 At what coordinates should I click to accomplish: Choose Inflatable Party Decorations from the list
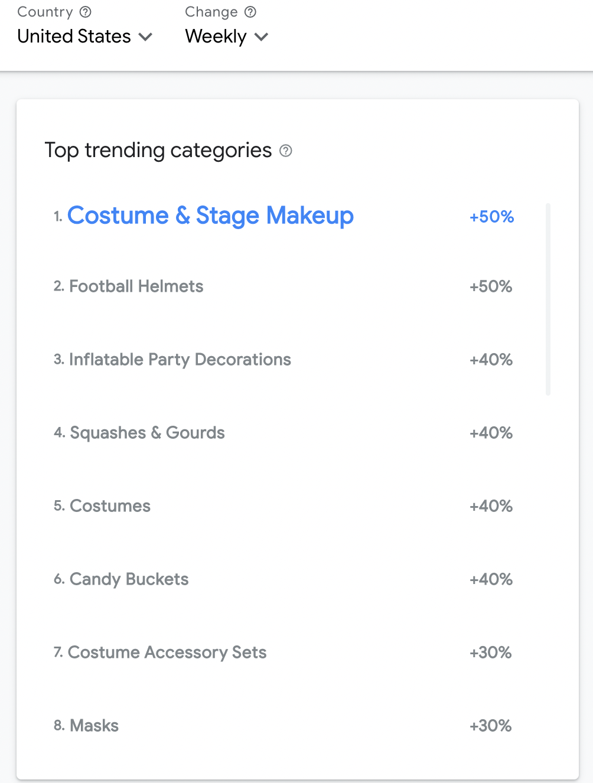[180, 360]
